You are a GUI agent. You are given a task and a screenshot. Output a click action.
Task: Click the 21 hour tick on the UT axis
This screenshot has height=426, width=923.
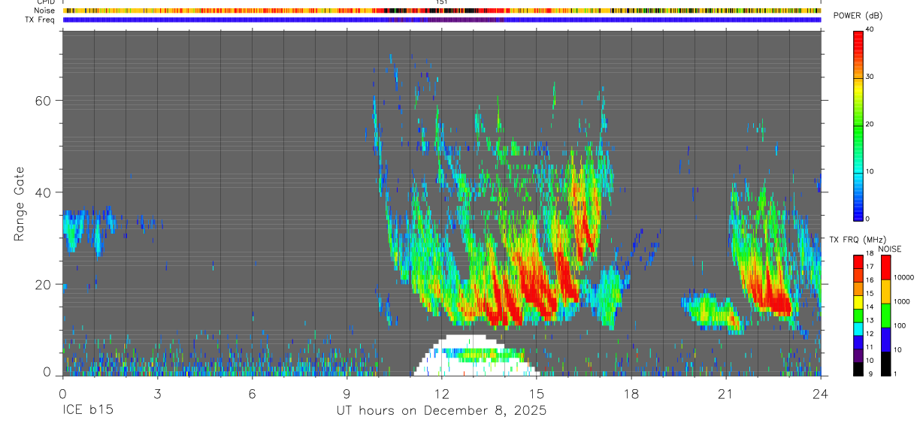pyautogui.click(x=726, y=393)
